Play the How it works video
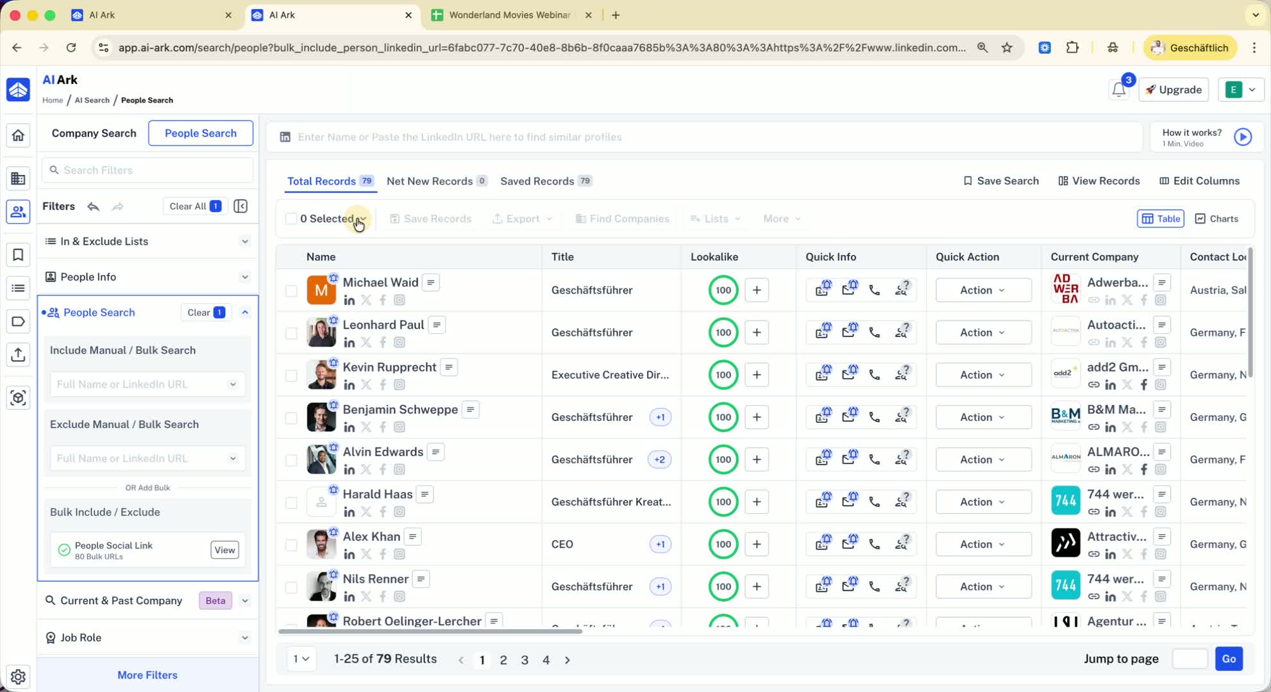This screenshot has width=1271, height=692. (1242, 137)
